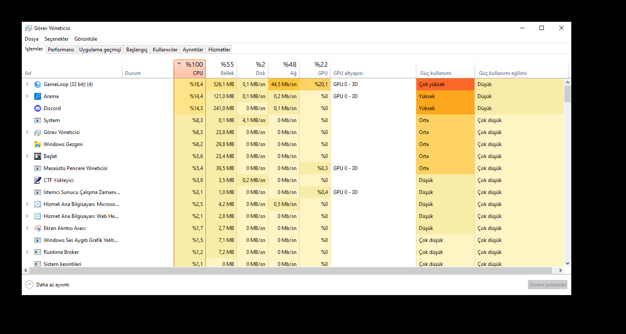Click the İstemci Sunucu Çalışma Zamanı icon

pyautogui.click(x=38, y=192)
